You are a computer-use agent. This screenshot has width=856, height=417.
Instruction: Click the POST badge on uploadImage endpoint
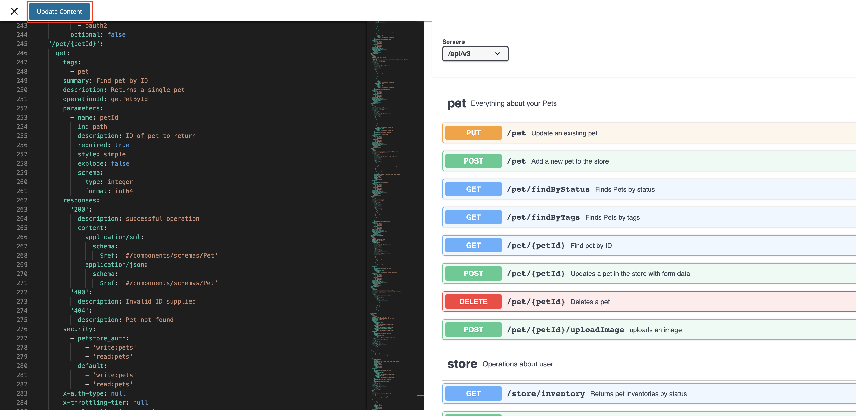tap(472, 330)
